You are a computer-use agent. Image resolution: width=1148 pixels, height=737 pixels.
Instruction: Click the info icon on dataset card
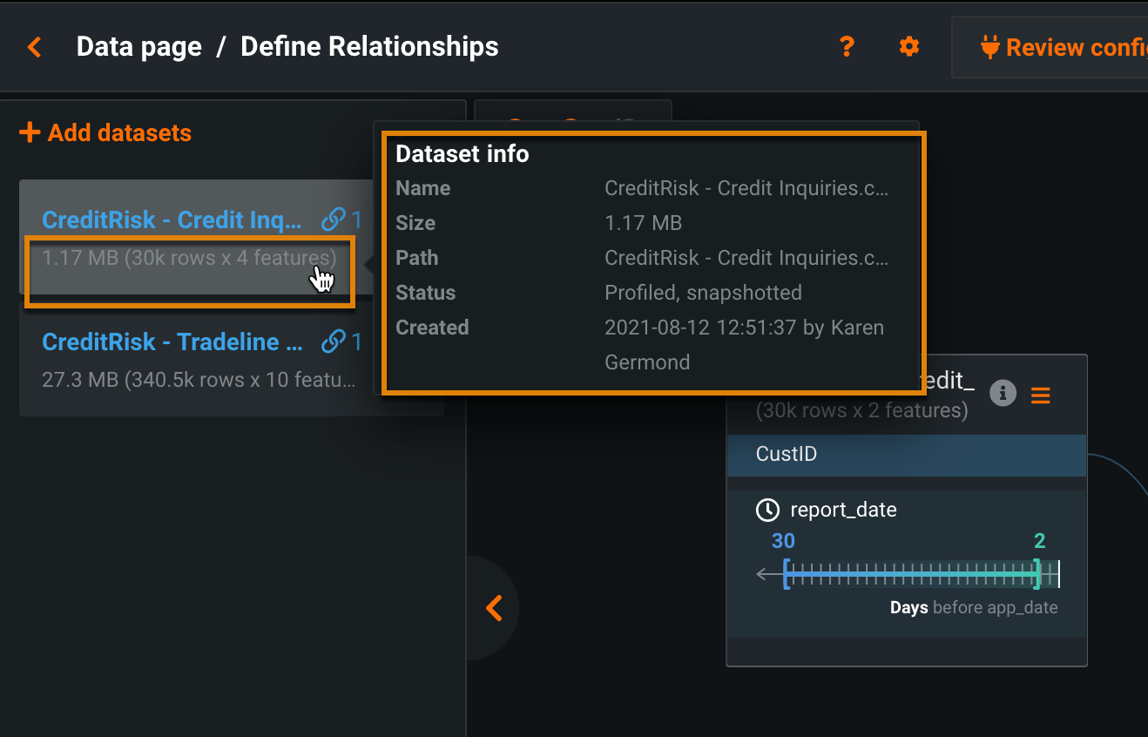1003,394
